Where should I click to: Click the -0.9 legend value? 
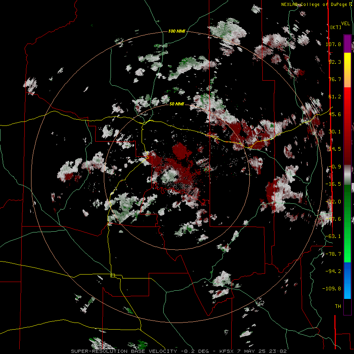335,167
